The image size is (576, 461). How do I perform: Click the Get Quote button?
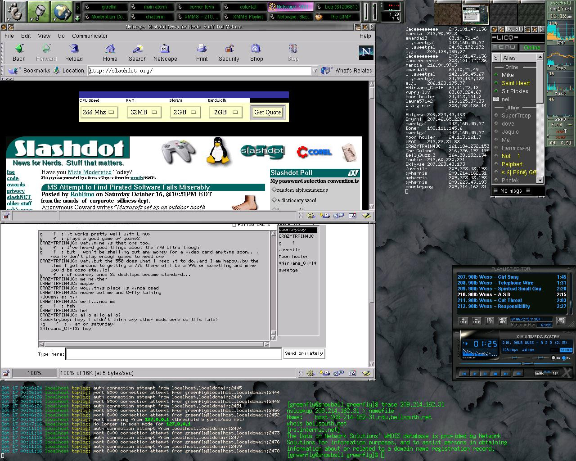(268, 112)
